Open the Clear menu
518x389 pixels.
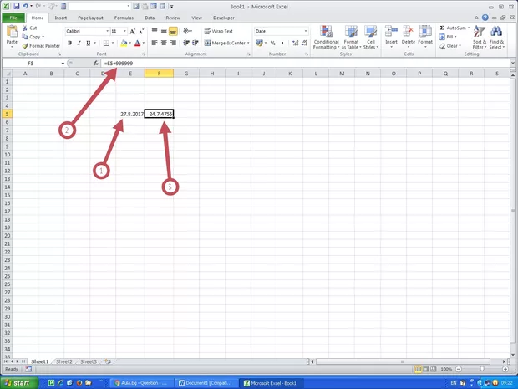point(450,46)
